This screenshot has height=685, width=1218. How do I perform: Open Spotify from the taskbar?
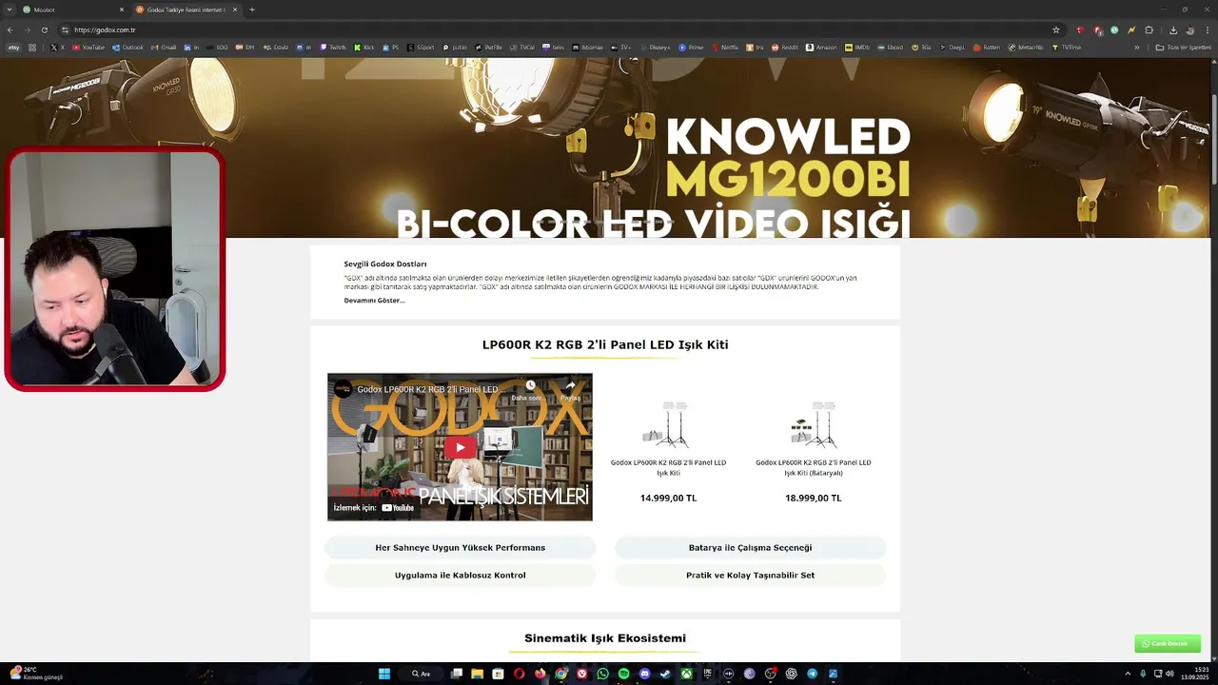click(x=624, y=674)
